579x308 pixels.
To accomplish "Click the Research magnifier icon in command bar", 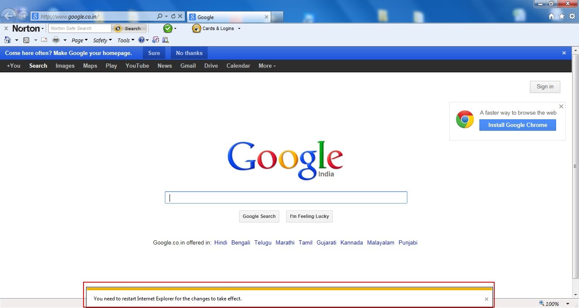I will point(165,40).
